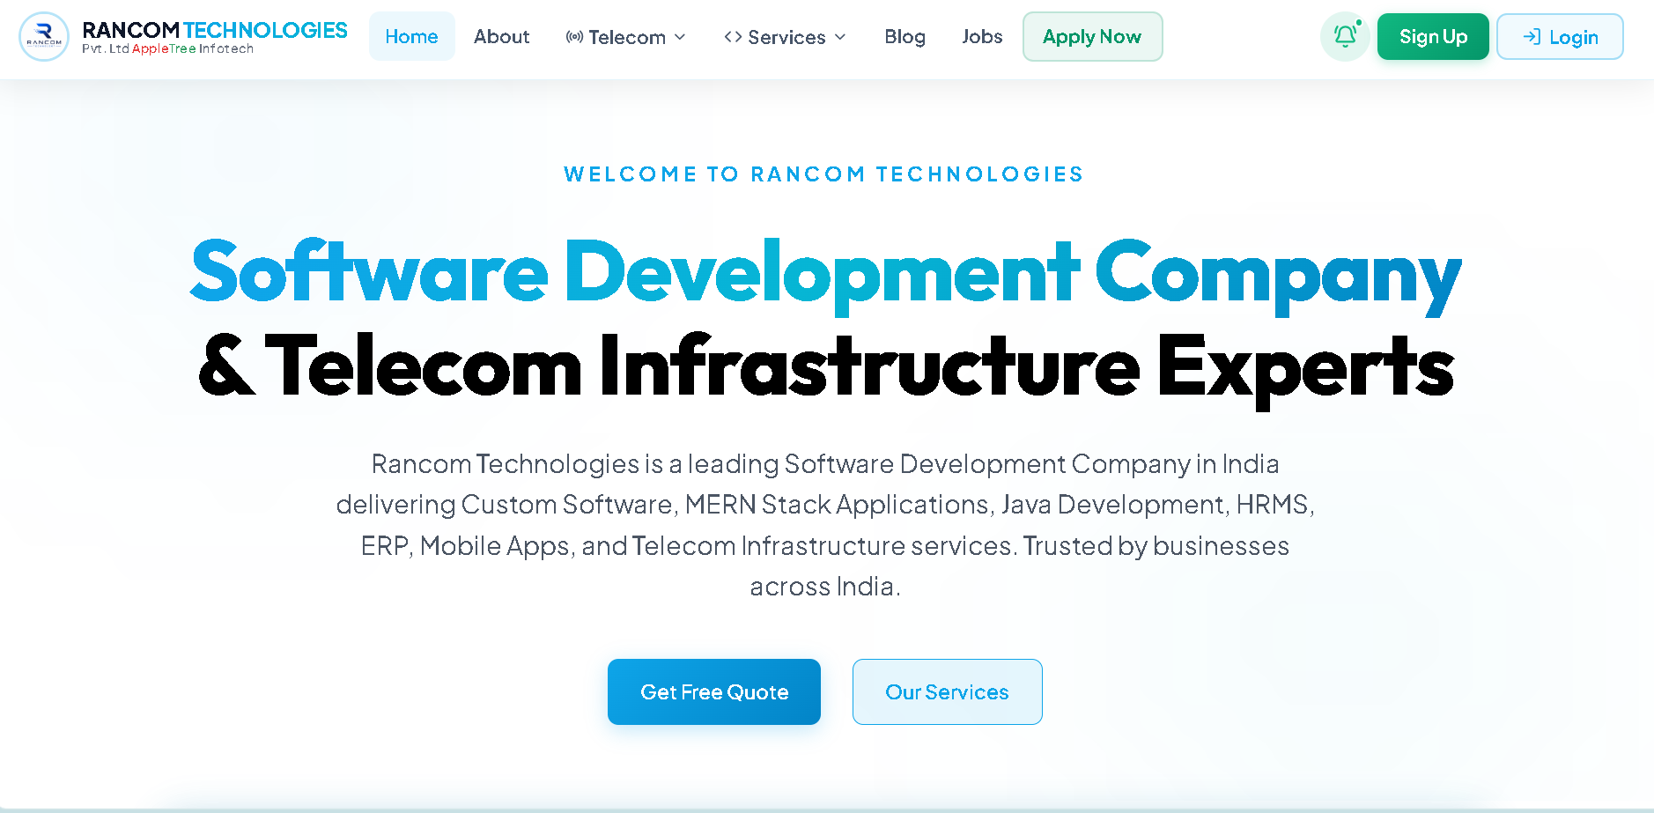Click the Services code brackets icon

point(733,37)
